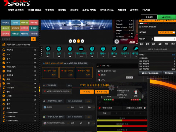Select the ice hockey puck icon in sports bar
This screenshot has height=132, width=176.
point(81,49)
